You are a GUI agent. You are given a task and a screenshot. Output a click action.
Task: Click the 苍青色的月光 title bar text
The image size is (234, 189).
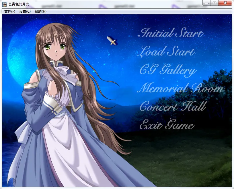(19, 4)
